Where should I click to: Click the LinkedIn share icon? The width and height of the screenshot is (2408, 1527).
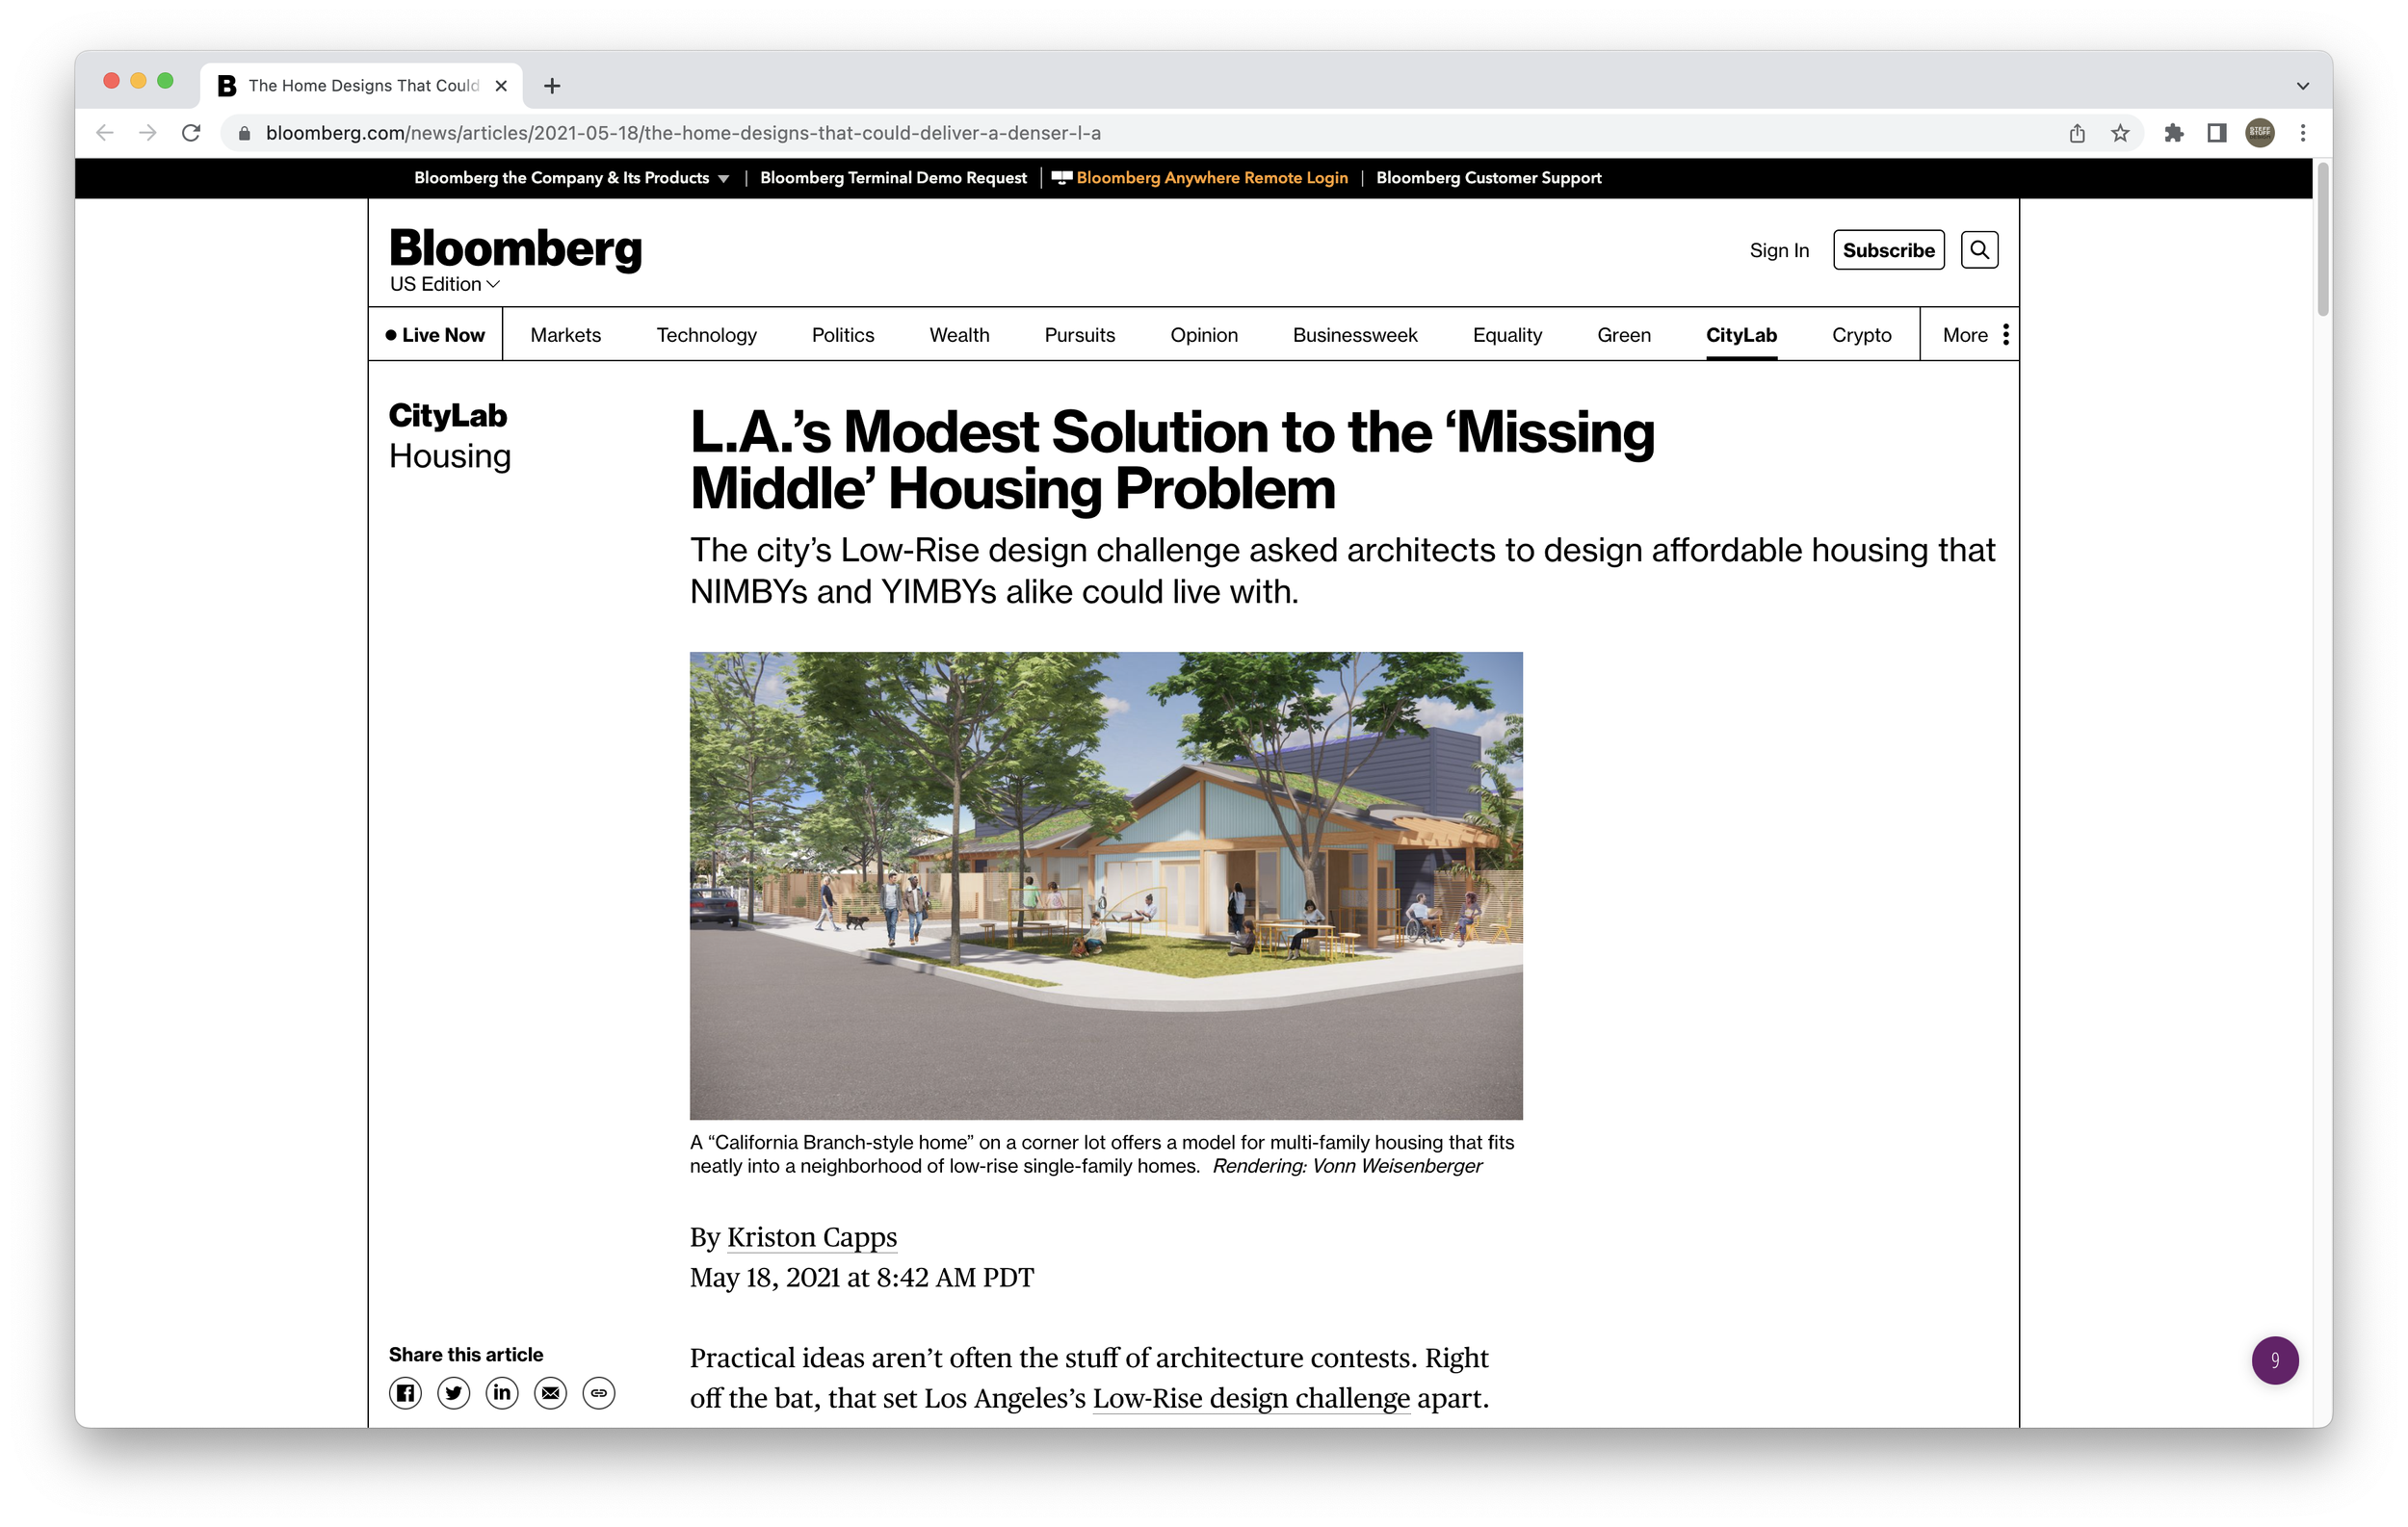pos(500,1393)
